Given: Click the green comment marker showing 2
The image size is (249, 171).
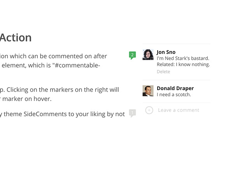Looking at the screenshot, I should 132,55.
